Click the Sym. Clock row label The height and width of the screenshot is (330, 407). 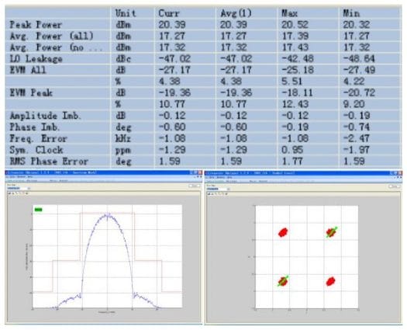click(x=36, y=150)
